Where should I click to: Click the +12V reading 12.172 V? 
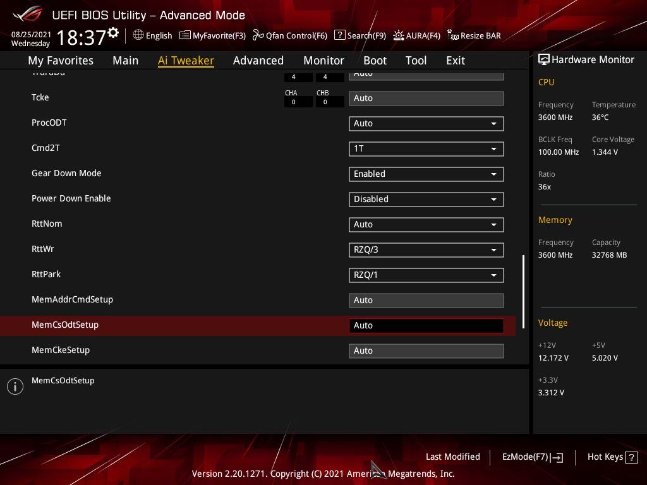click(553, 358)
